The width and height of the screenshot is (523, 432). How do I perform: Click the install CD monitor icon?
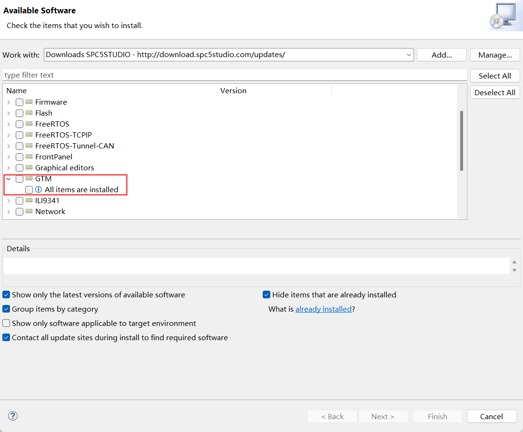tap(503, 17)
